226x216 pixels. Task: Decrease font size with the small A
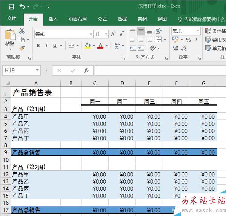[121, 34]
